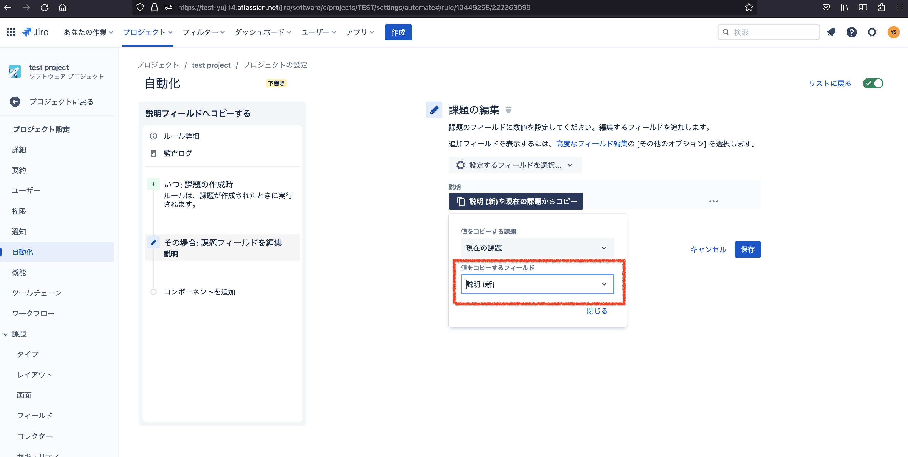The width and height of the screenshot is (908, 457).
Task: Click the + icon on the 課題の作成時 trigger
Action: click(x=153, y=184)
